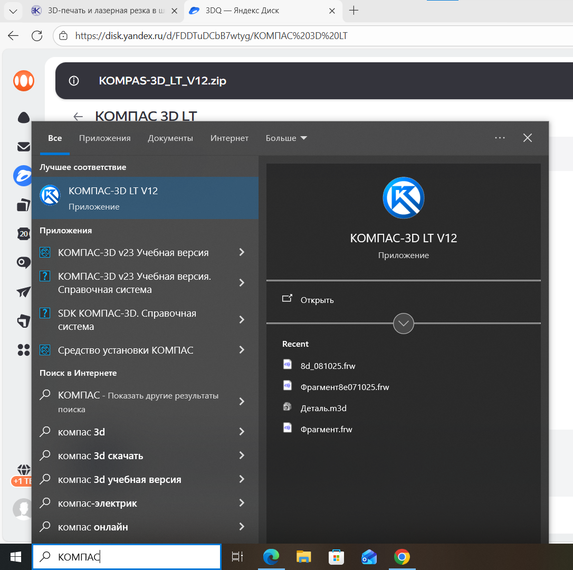Select the компас 3d учебная версия suggestion
Screen dimensions: 573x570
pyautogui.click(x=119, y=479)
